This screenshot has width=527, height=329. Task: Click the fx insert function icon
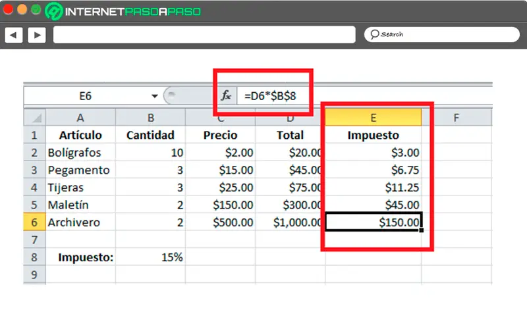coord(226,96)
